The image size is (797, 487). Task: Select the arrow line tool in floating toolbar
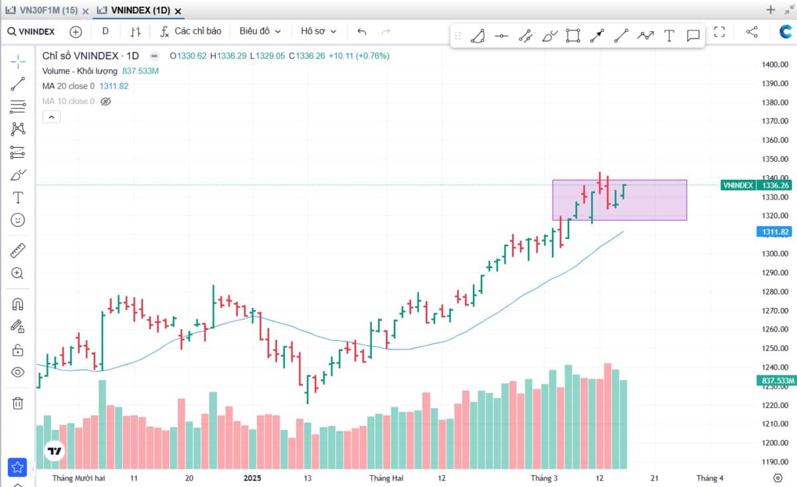597,36
